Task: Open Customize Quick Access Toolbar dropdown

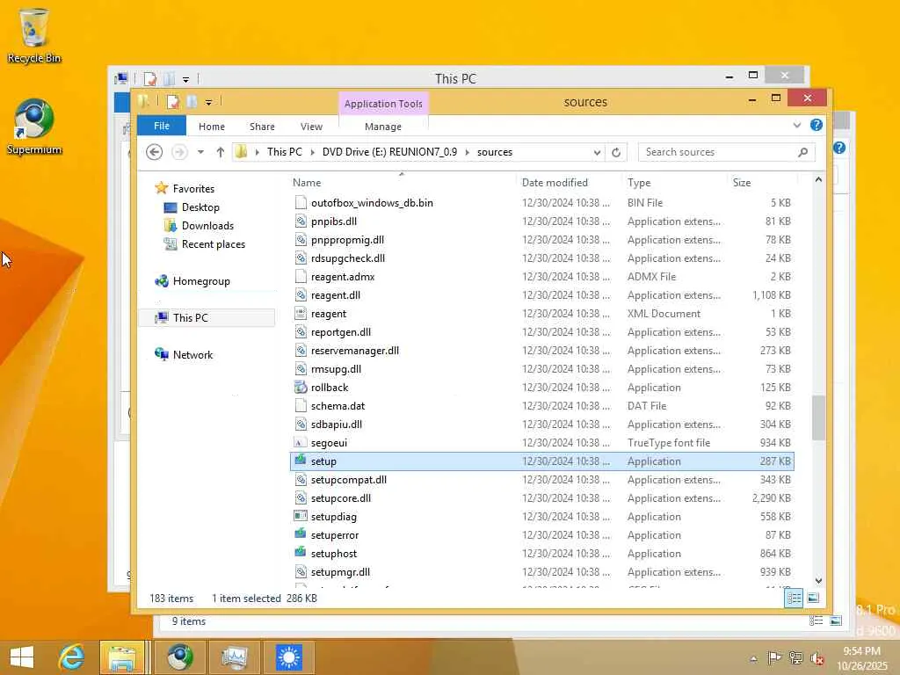Action: [209, 103]
